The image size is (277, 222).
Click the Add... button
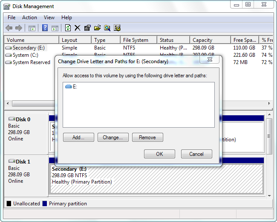click(x=78, y=137)
